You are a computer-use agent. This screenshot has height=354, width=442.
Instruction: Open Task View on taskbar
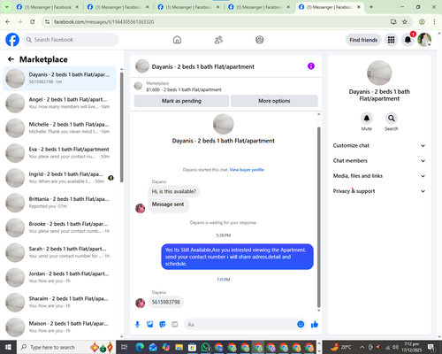[125, 347]
